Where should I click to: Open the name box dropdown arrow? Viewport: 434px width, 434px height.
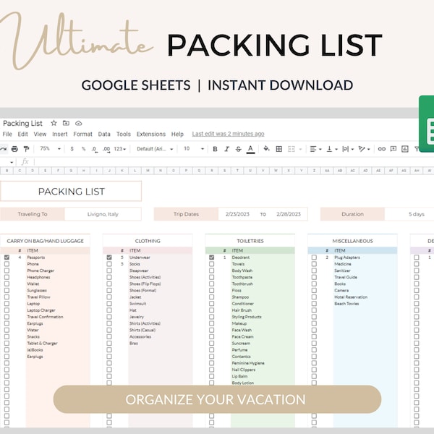12,162
